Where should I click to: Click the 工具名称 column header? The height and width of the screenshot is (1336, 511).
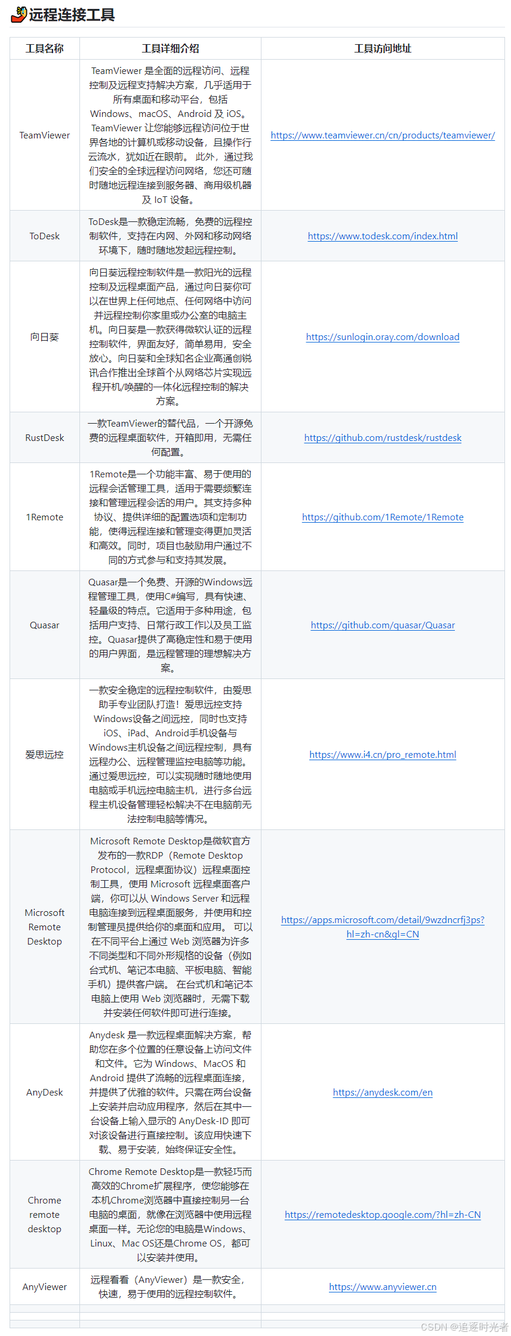45,48
